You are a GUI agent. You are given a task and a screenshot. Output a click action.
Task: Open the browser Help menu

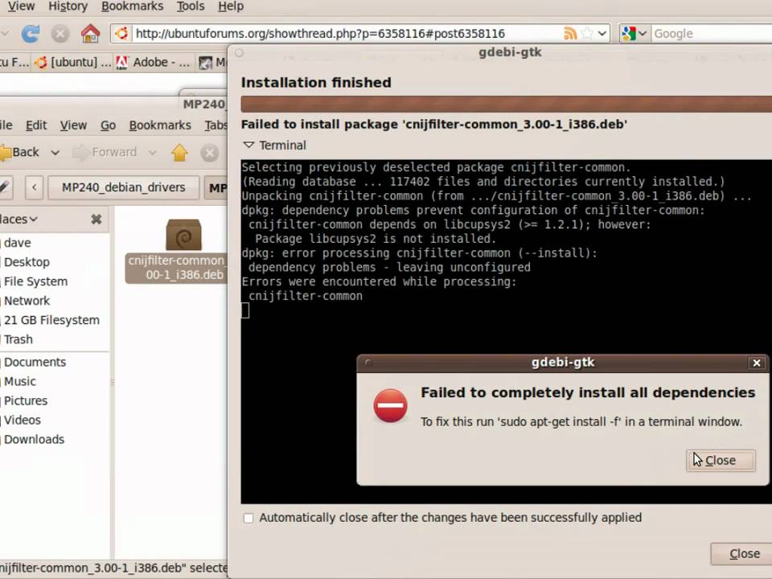(231, 6)
